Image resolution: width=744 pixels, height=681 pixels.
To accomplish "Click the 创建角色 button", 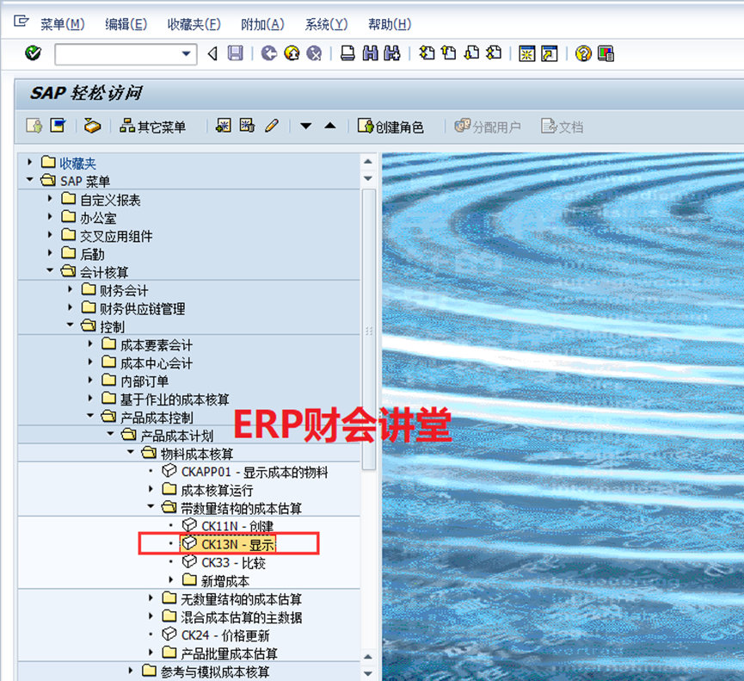I will pos(391,127).
